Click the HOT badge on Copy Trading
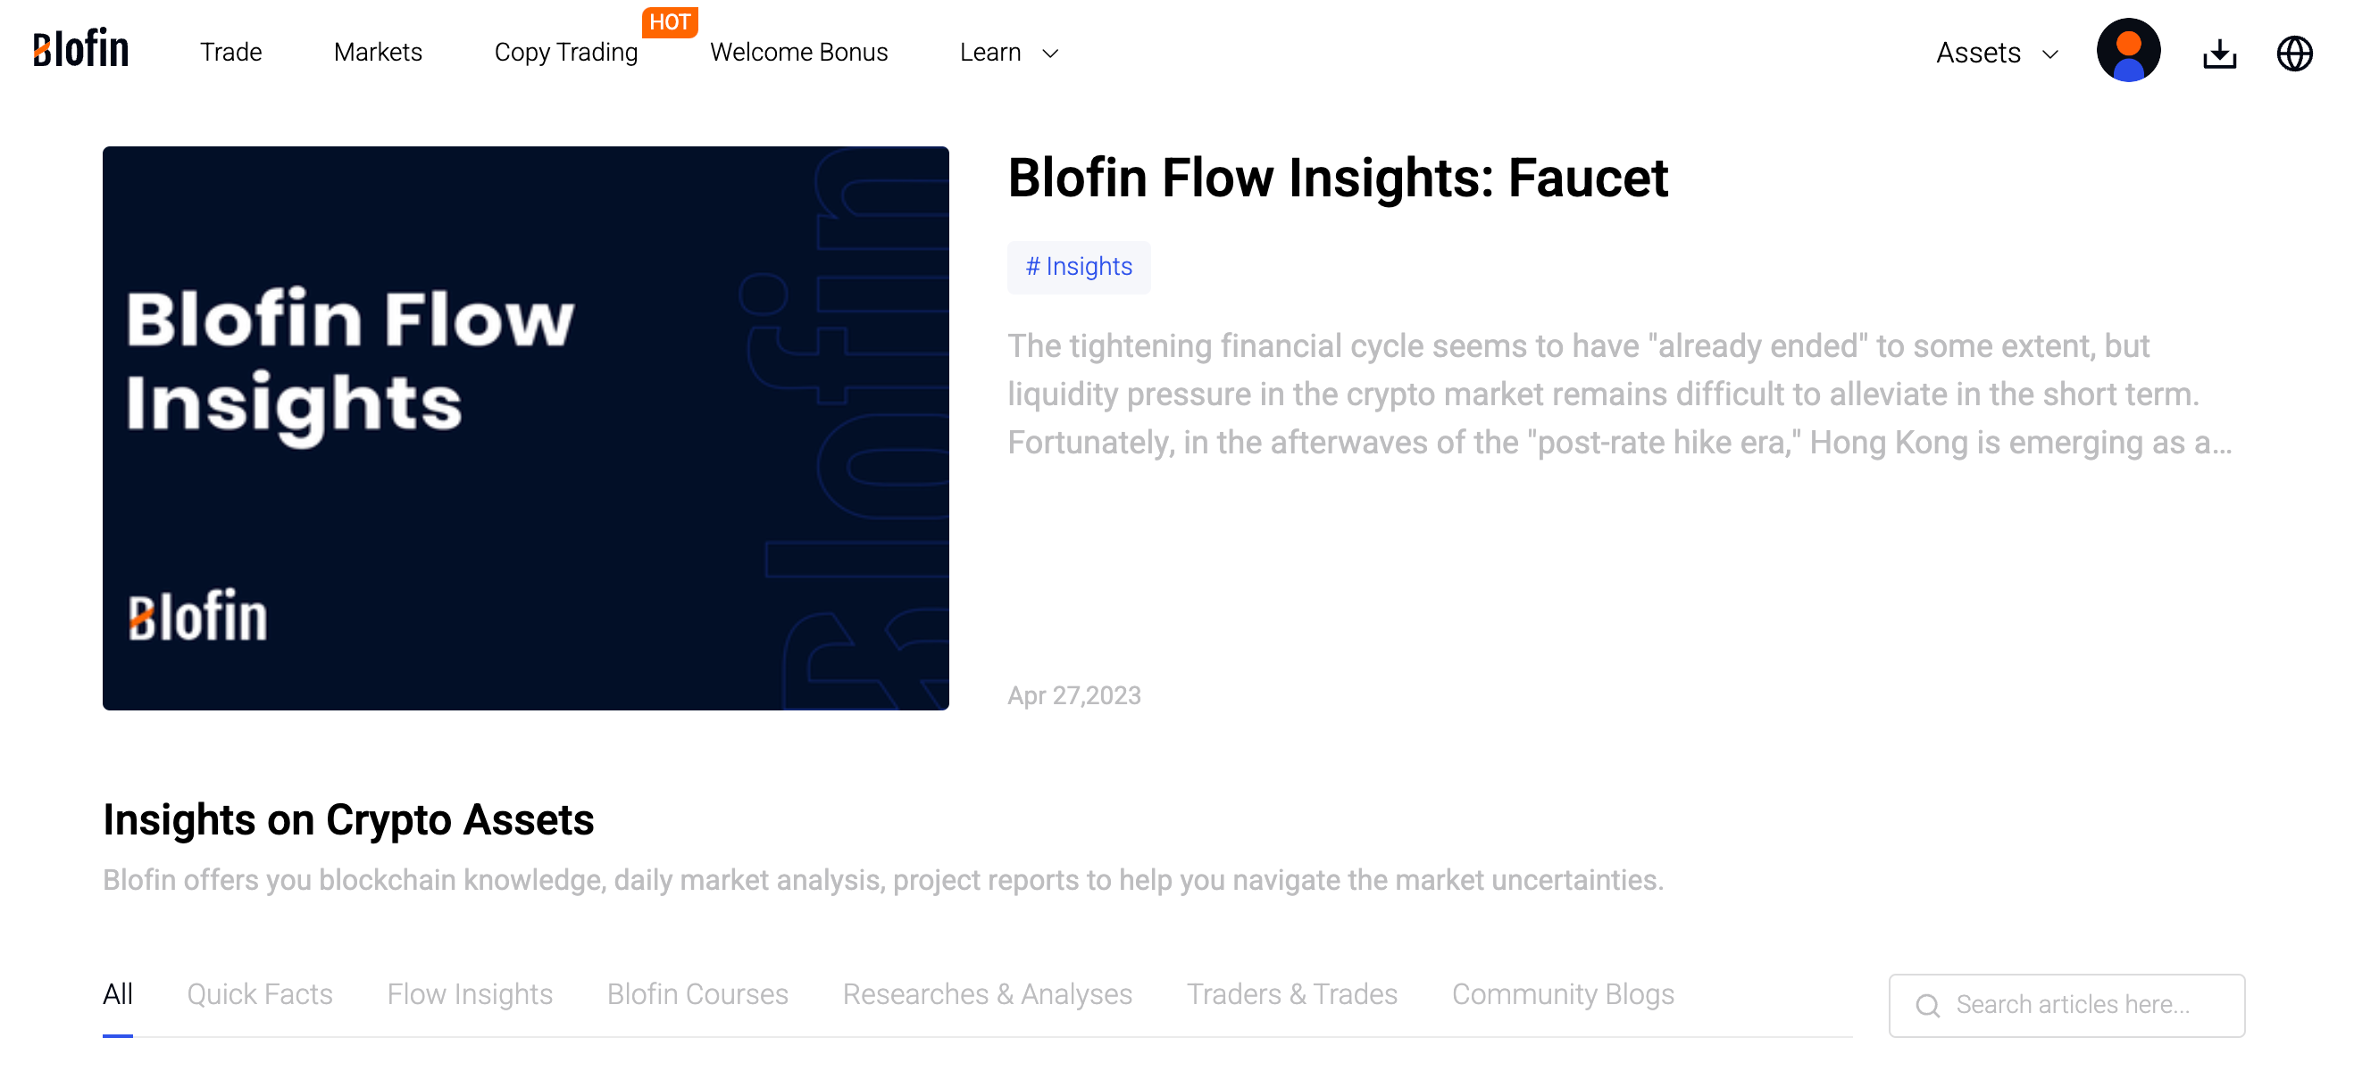This screenshot has width=2354, height=1071. (x=670, y=22)
